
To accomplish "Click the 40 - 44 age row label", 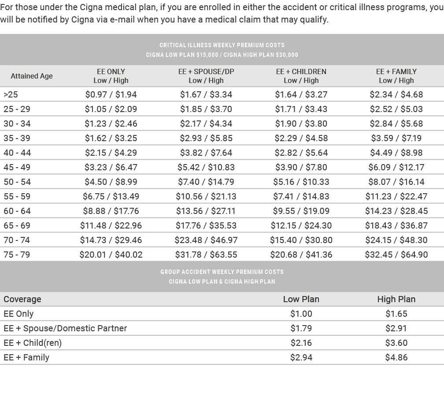I will (x=17, y=153).
